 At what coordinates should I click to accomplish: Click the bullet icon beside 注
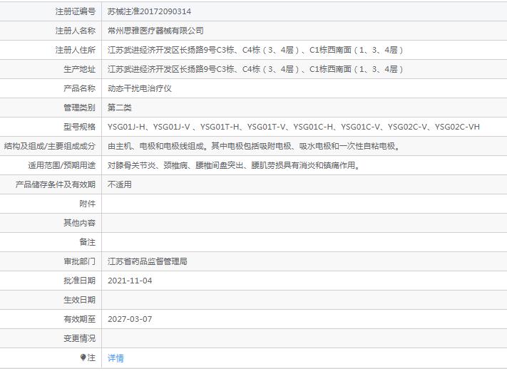click(83, 357)
